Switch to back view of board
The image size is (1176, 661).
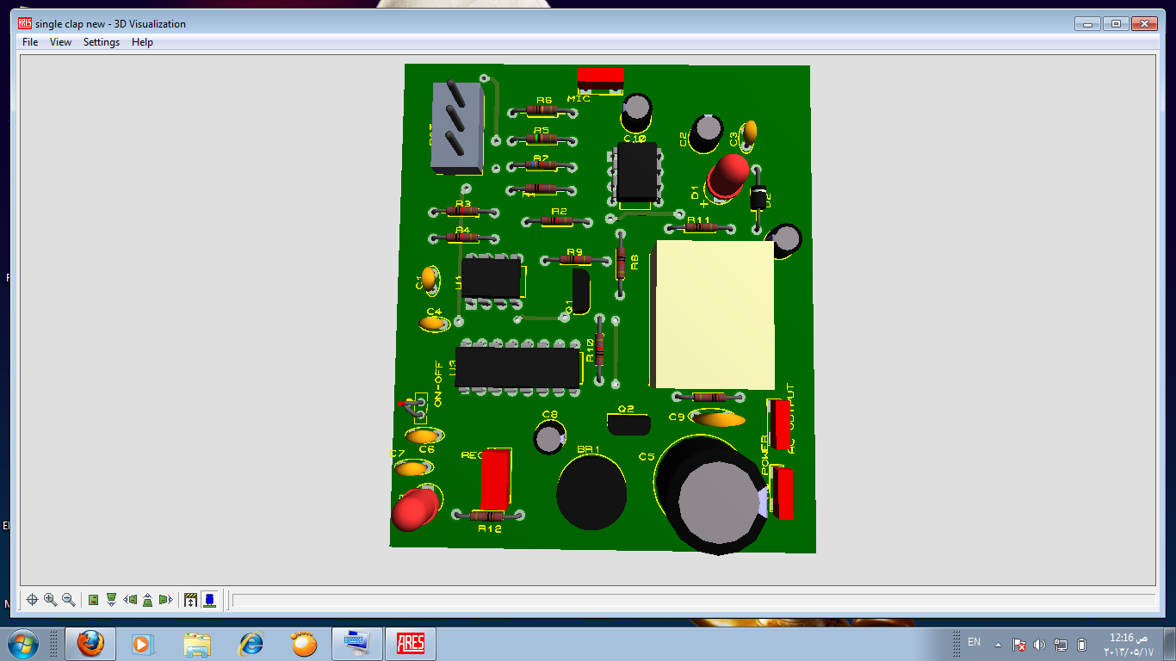[x=147, y=600]
